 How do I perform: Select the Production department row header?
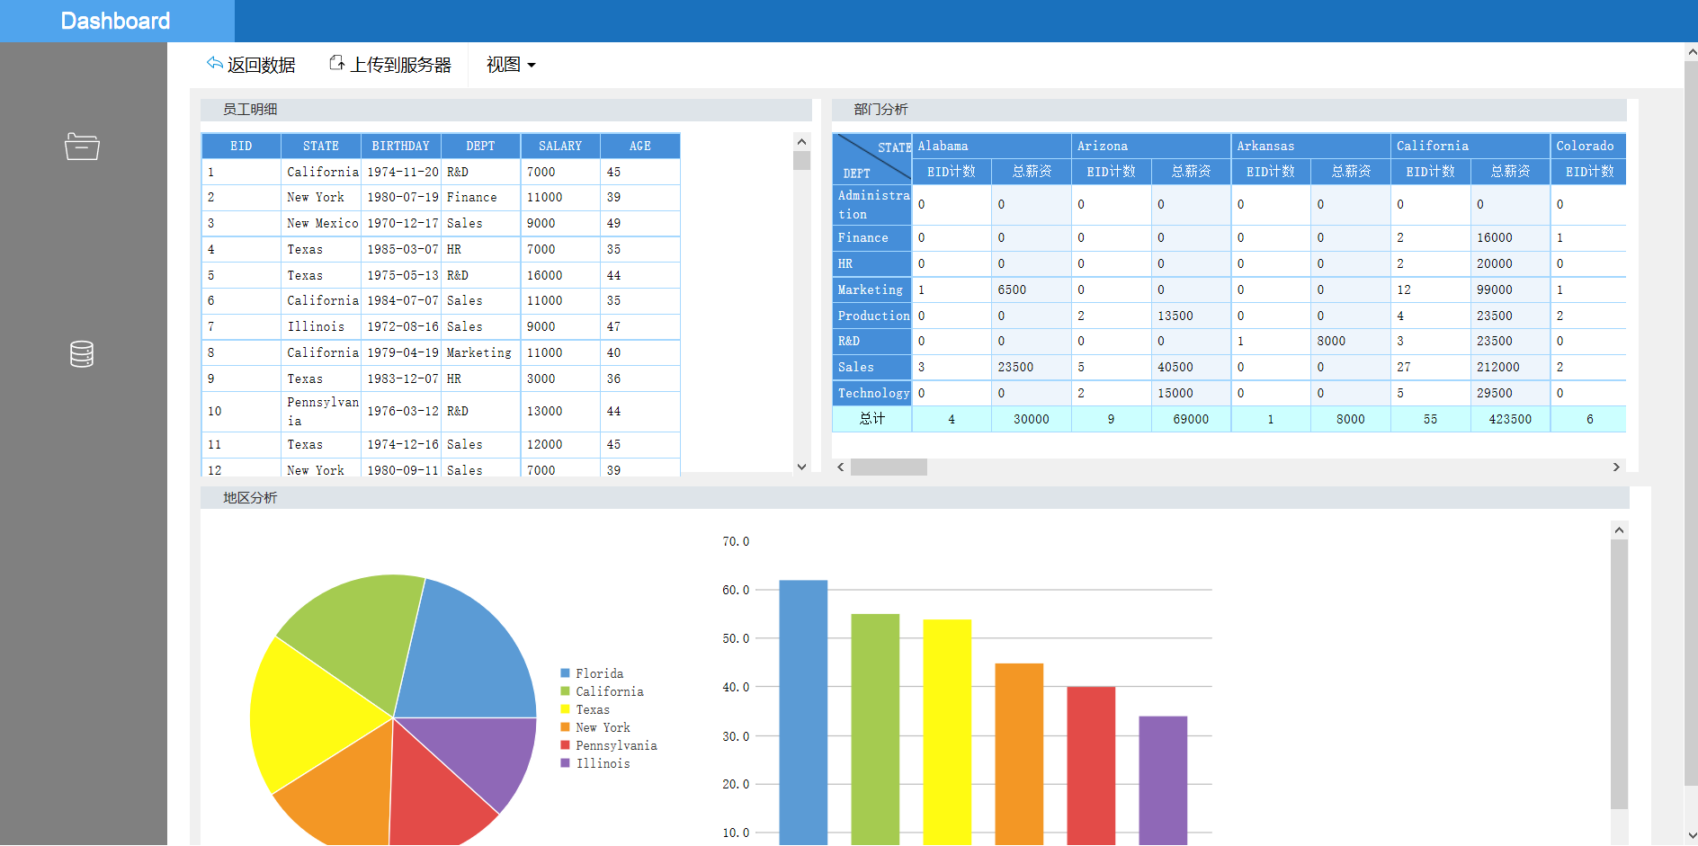872,316
